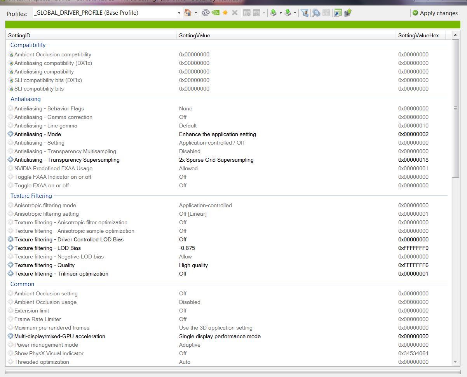Image resolution: width=467 pixels, height=377 pixels.
Task: Collapse the Compatibility group header
Action: pyautogui.click(x=28, y=45)
